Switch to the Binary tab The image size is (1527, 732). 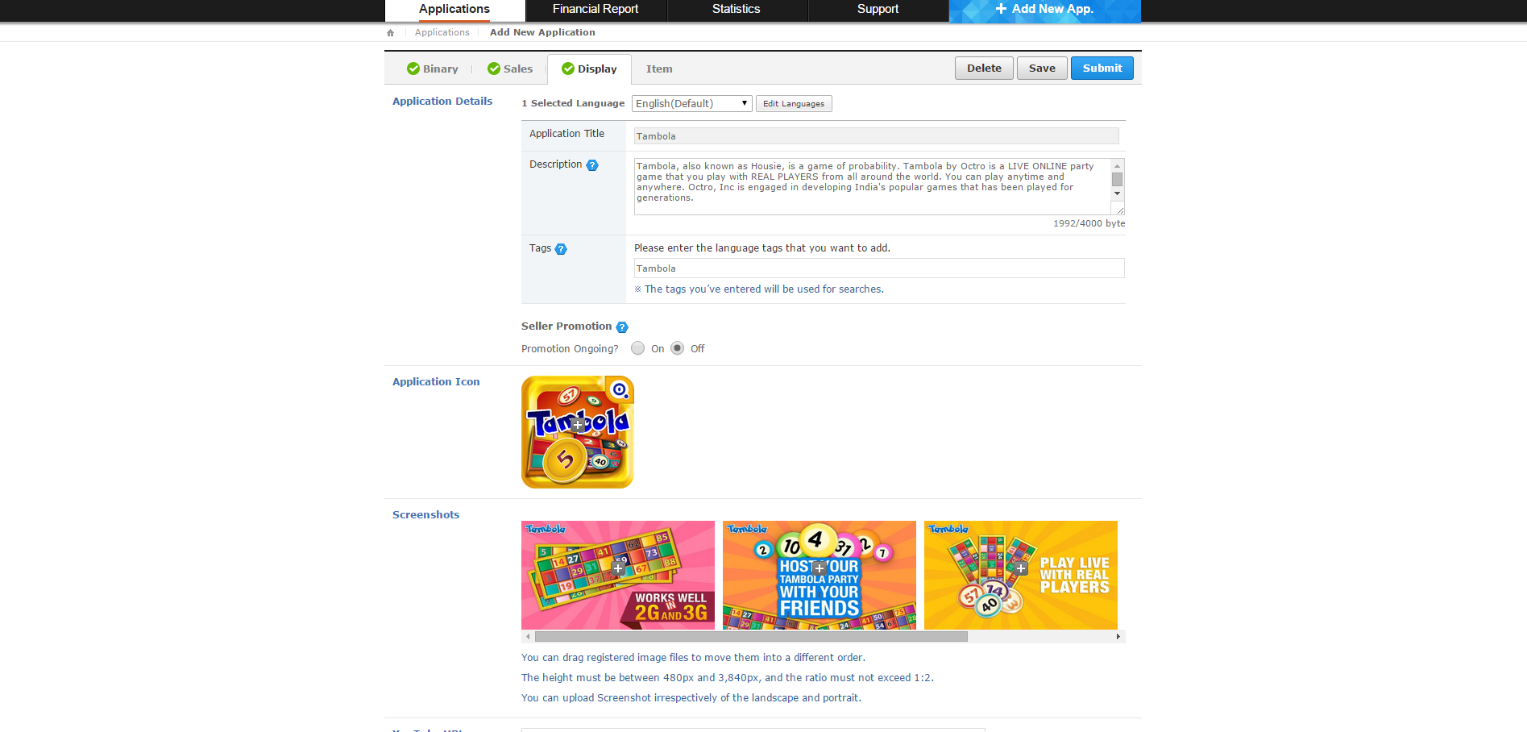[433, 69]
